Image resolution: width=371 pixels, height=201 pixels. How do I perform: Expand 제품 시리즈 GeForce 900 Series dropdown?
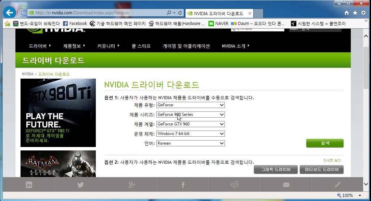point(191,115)
